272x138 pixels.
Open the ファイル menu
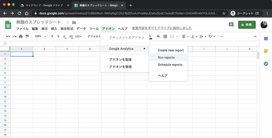pyautogui.click(x=22, y=29)
